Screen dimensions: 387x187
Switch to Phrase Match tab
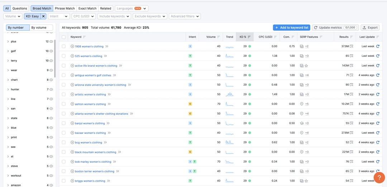65,8
